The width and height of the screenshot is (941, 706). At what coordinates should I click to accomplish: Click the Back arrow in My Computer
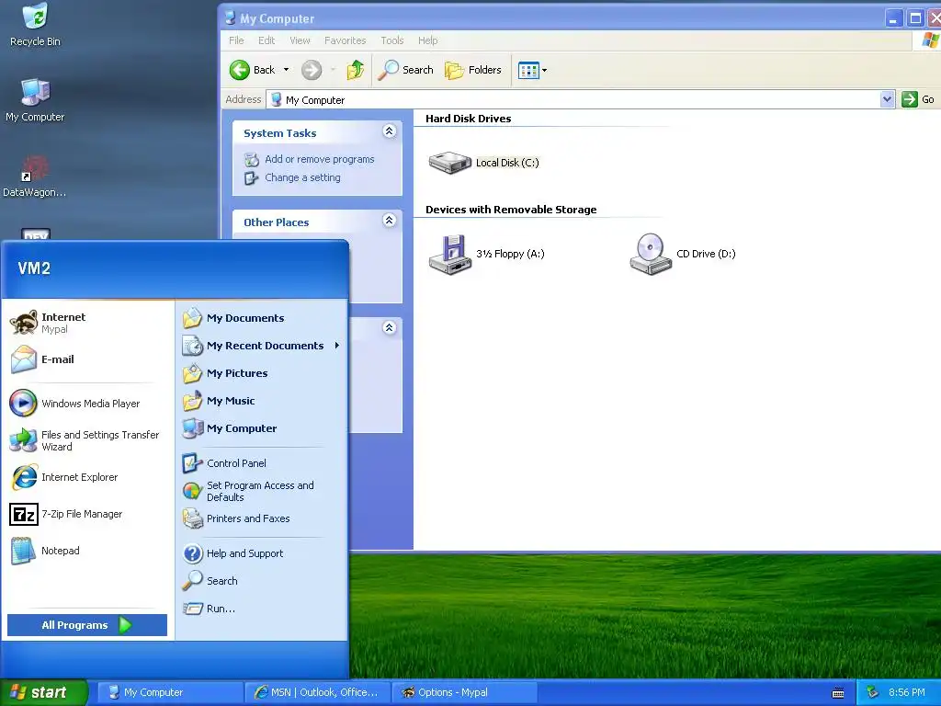click(252, 70)
